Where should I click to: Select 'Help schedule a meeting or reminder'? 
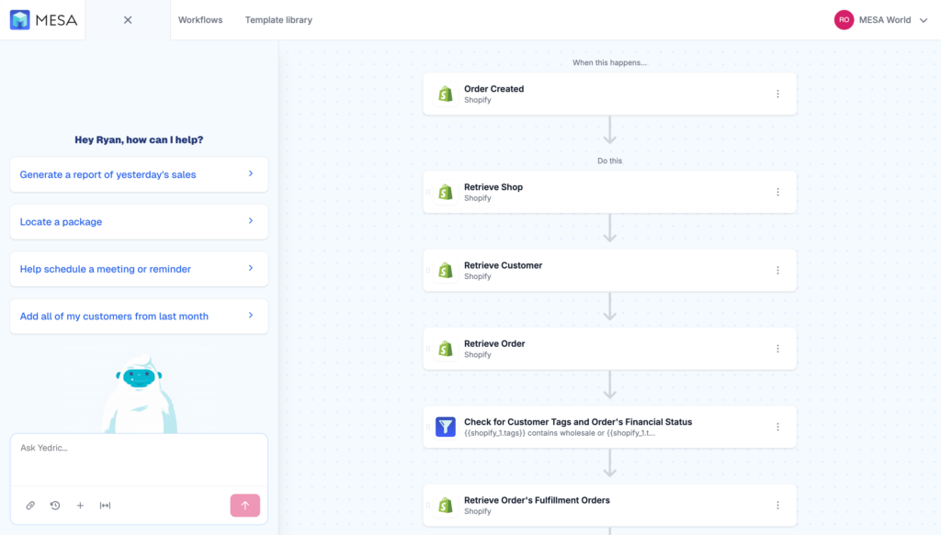(139, 269)
